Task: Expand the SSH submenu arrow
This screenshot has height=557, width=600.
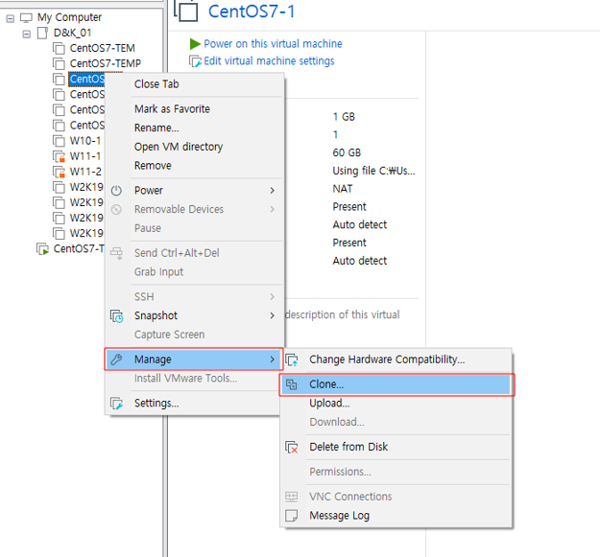Action: click(x=272, y=297)
